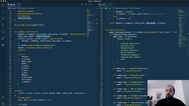This screenshot has width=189, height=106.
Task: Open the Extensions view
Action: 3,38
